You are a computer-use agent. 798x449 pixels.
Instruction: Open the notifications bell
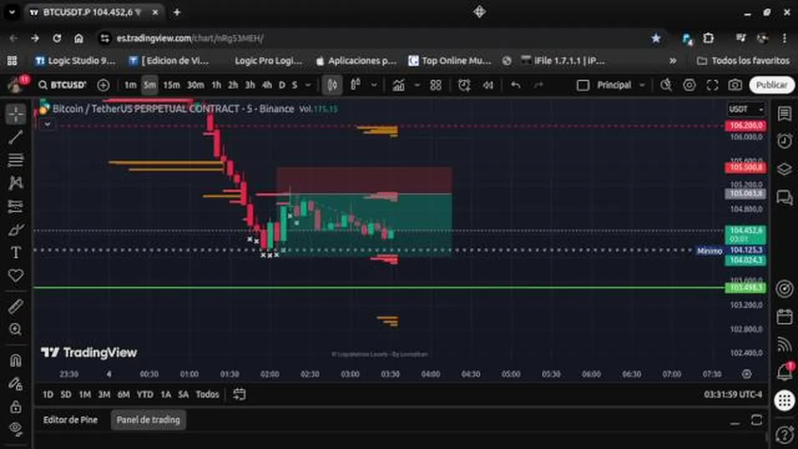coord(784,372)
